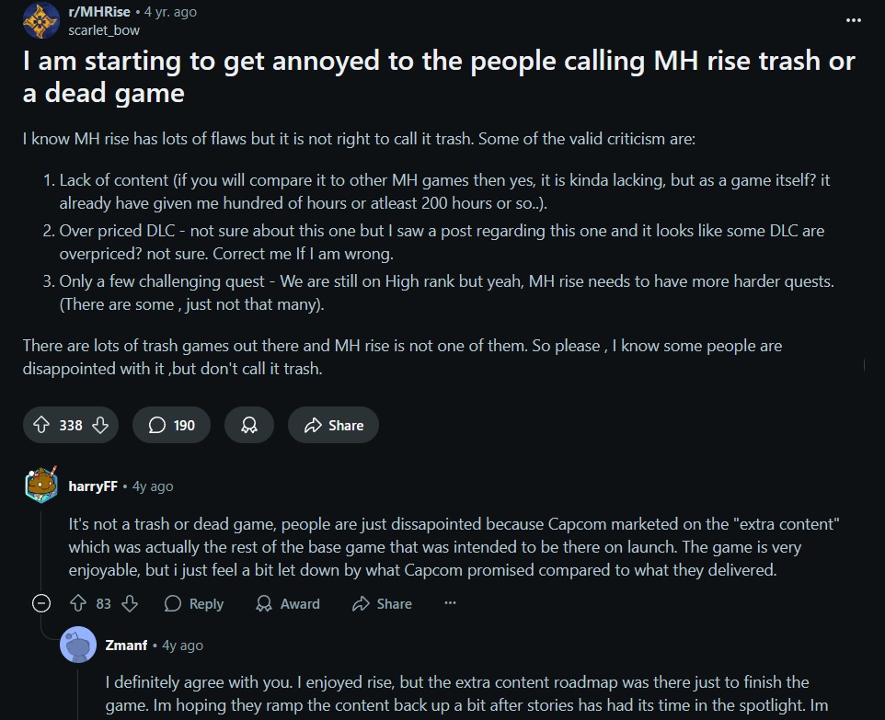Open the scarlet_bow user profile

pyautogui.click(x=104, y=30)
